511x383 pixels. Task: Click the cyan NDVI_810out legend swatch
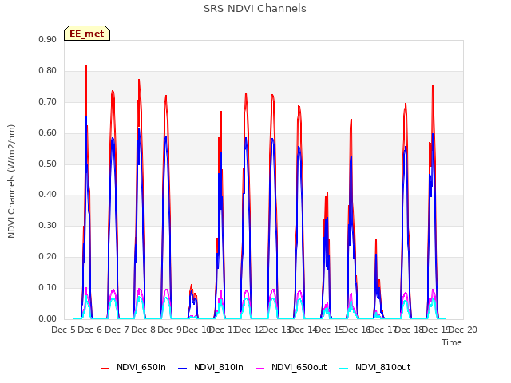344,368
